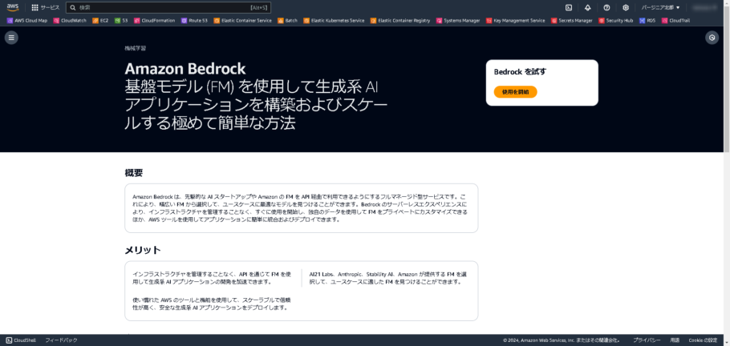Click the フィードバック footer link
Image resolution: width=730 pixels, height=346 pixels.
click(61, 340)
